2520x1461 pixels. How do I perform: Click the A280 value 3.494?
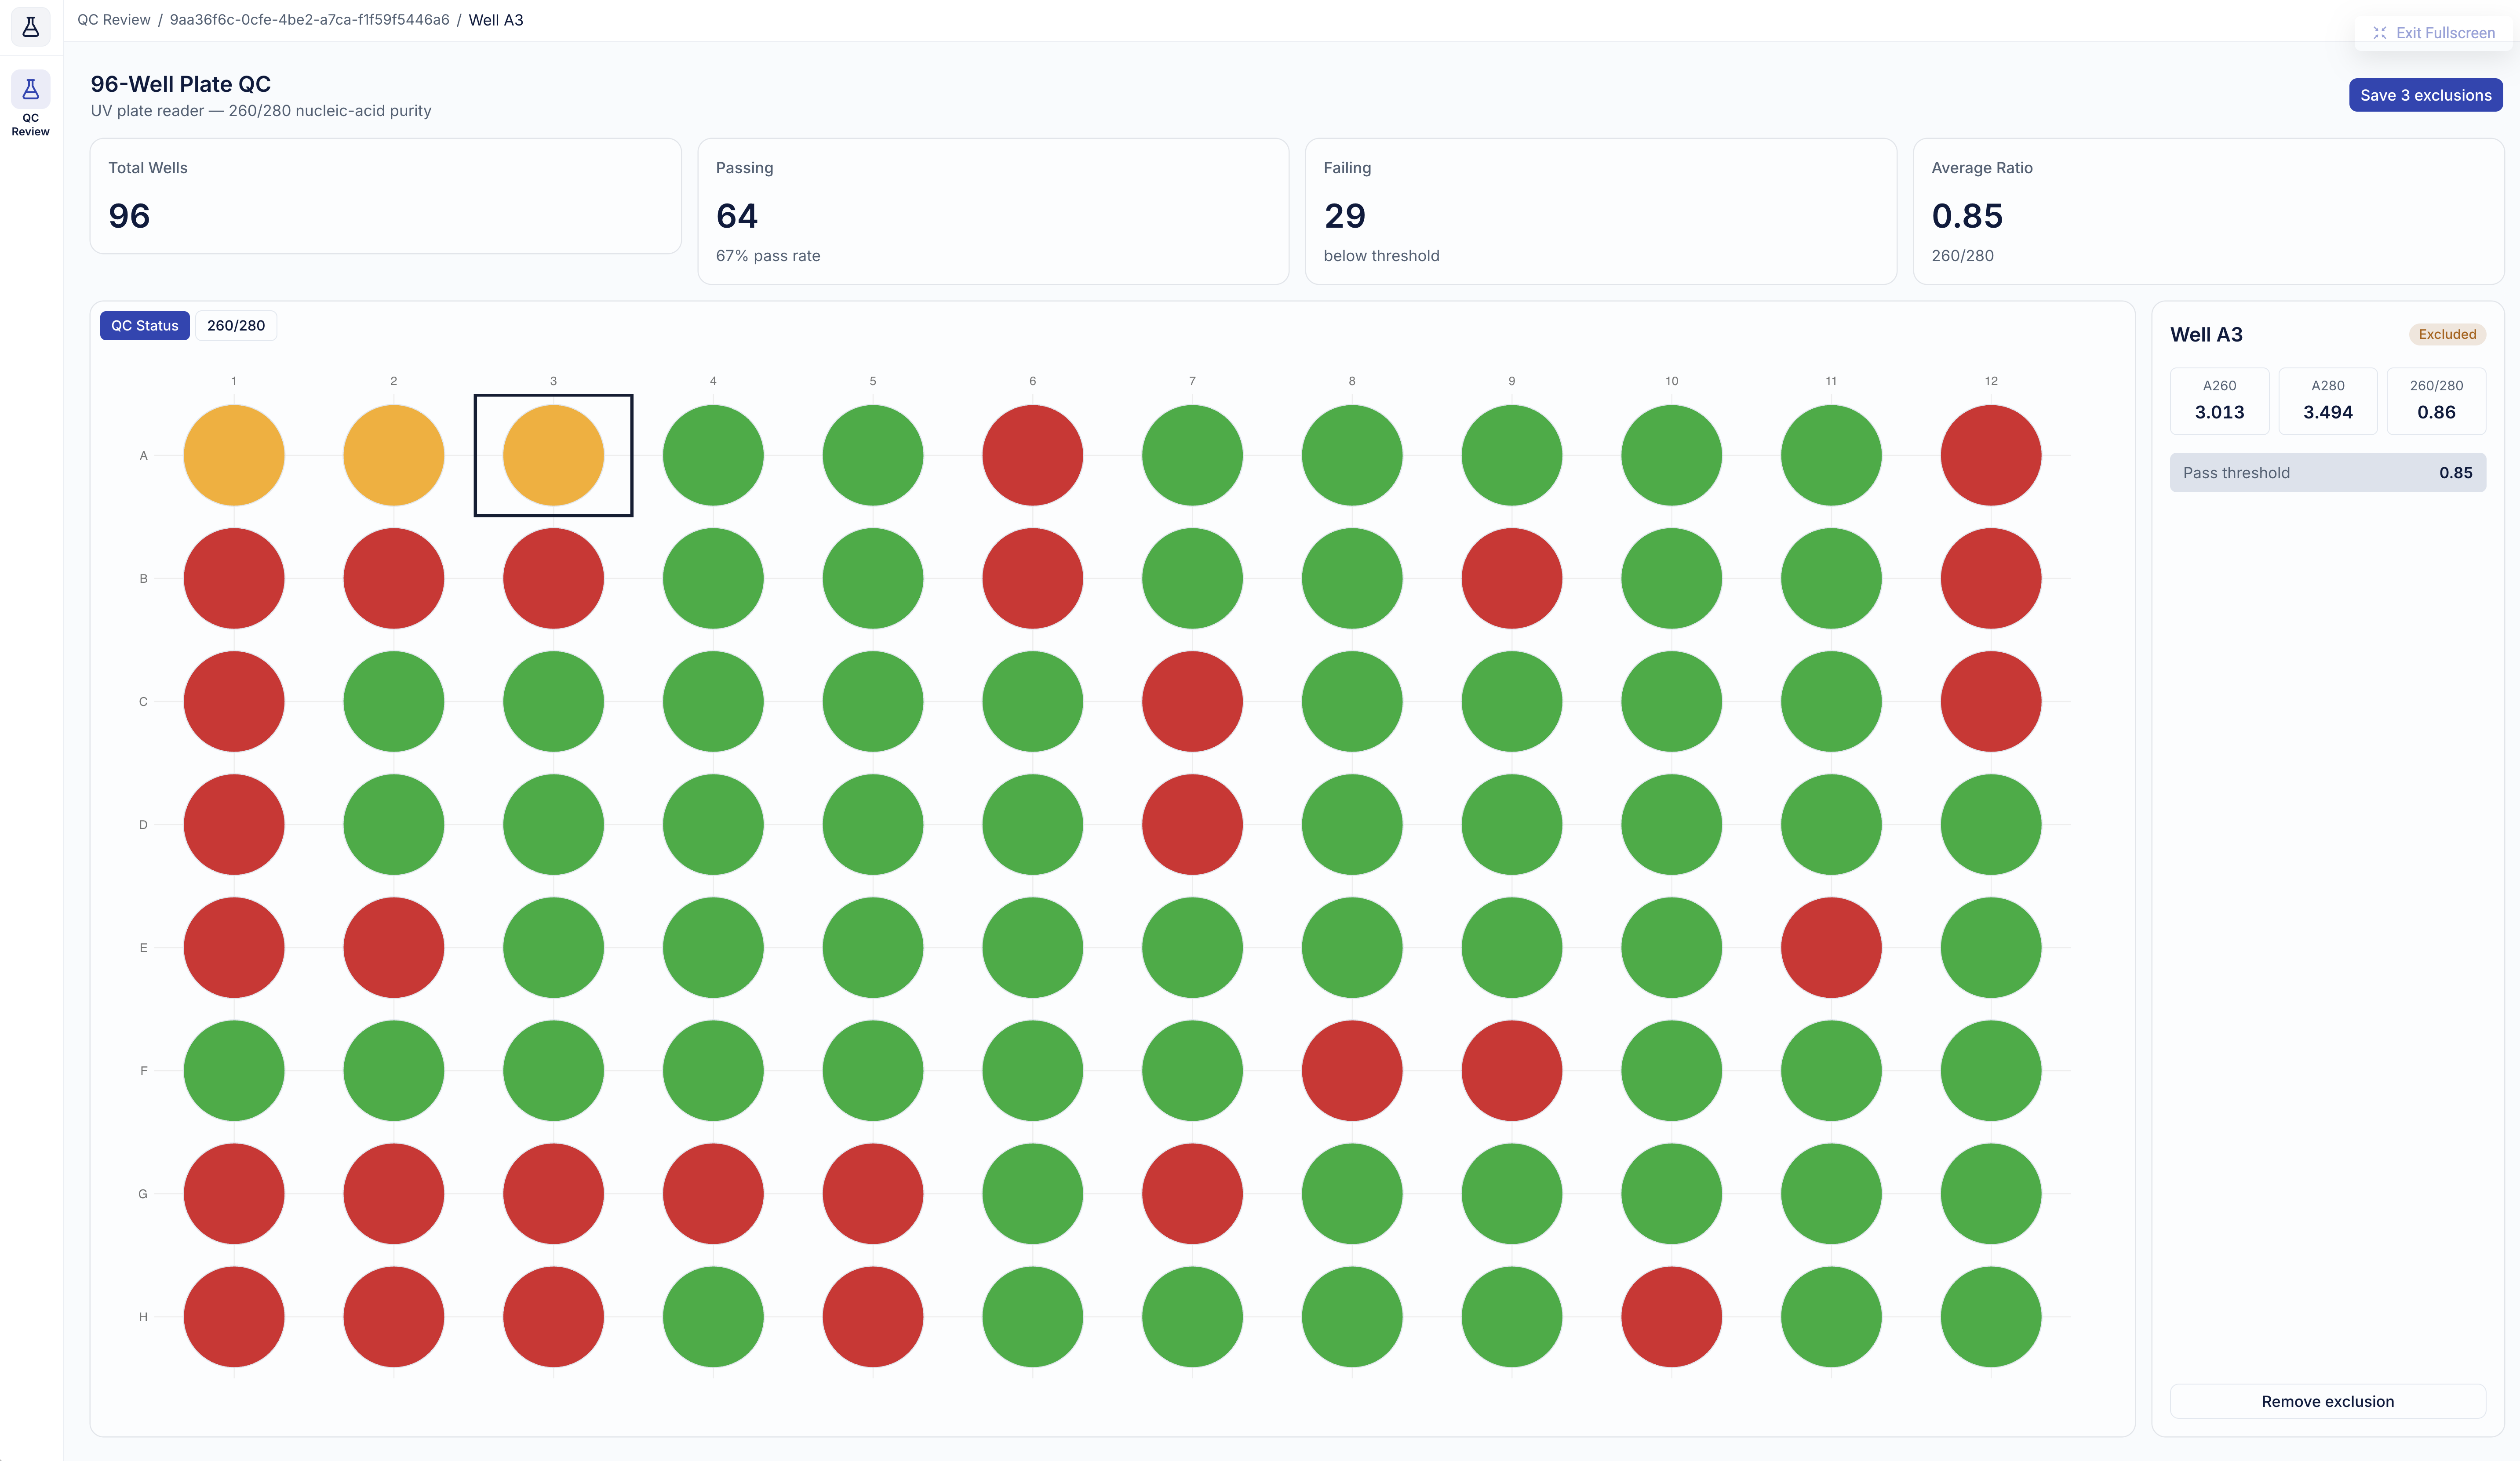(2327, 412)
